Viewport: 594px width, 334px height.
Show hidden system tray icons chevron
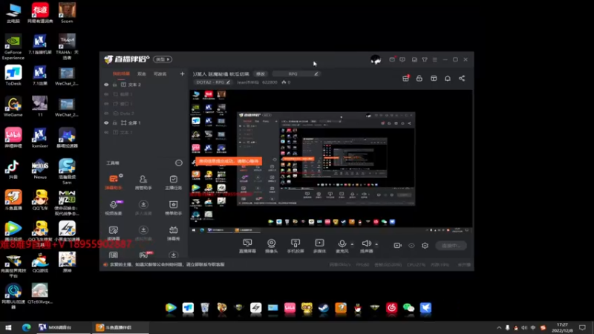tap(499, 327)
